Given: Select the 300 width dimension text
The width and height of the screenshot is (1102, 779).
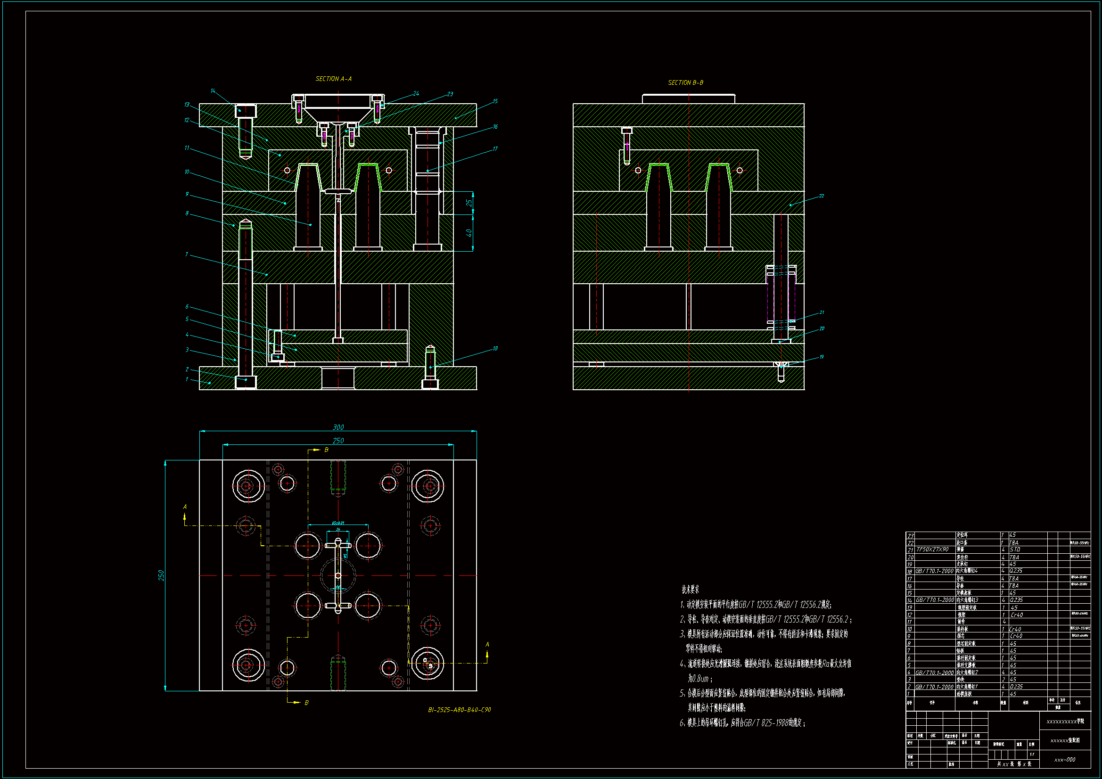Looking at the screenshot, I should coord(338,427).
